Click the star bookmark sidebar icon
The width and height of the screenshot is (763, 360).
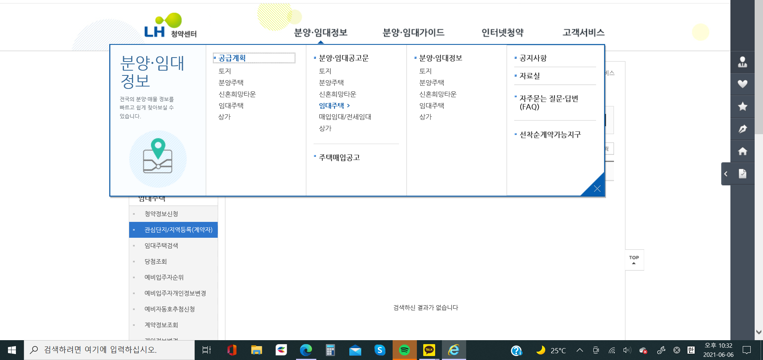point(742,106)
